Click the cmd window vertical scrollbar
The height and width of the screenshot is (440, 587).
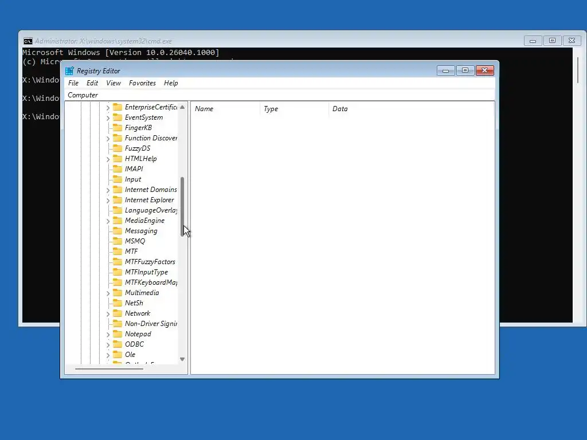[x=578, y=70]
